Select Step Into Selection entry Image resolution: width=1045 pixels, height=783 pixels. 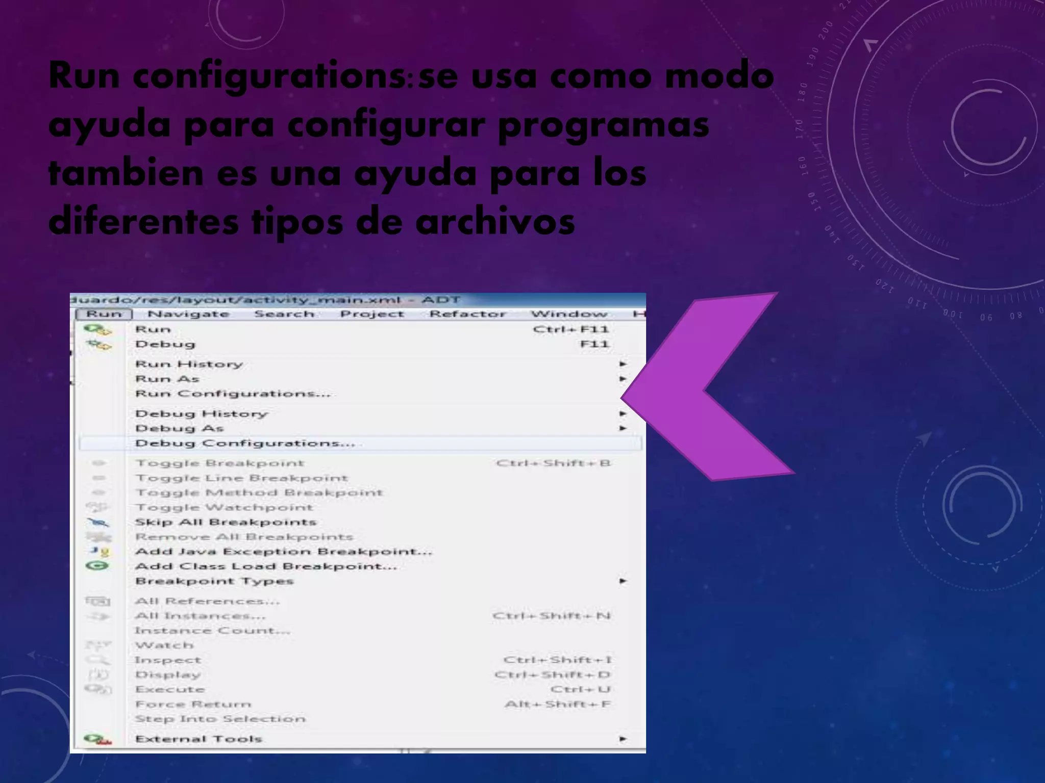click(360, 719)
